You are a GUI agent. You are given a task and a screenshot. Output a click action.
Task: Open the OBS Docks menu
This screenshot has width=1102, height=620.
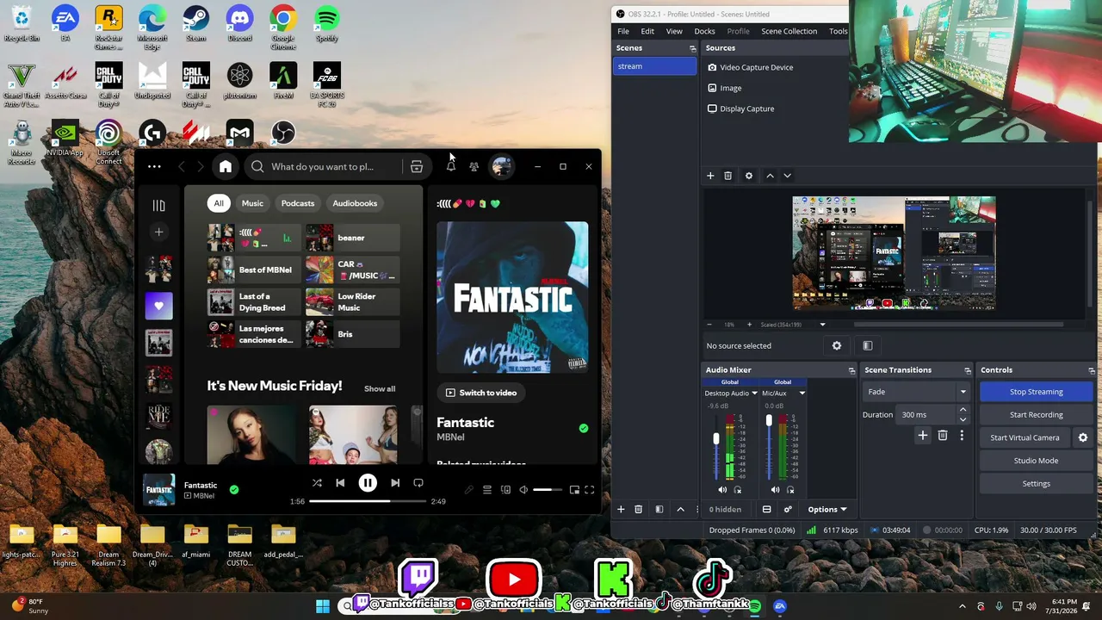pyautogui.click(x=704, y=31)
